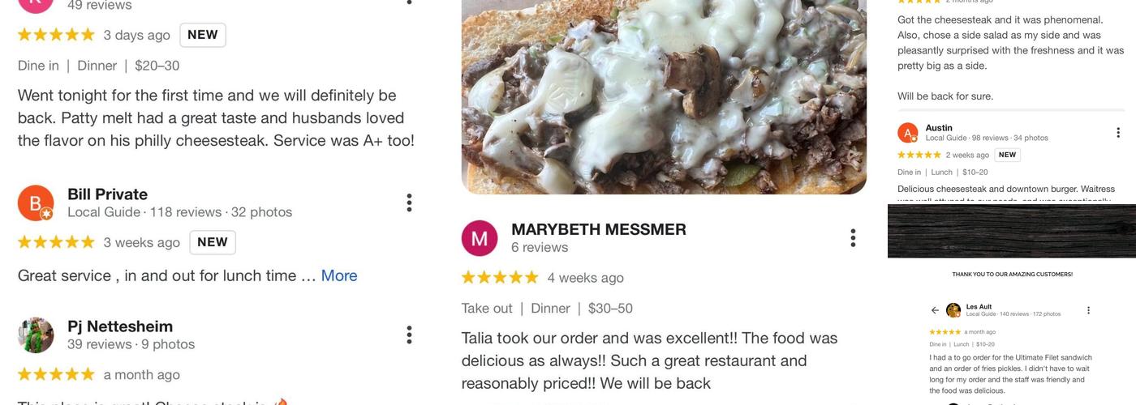Open three-dot menu on Les Ault review

1088,310
